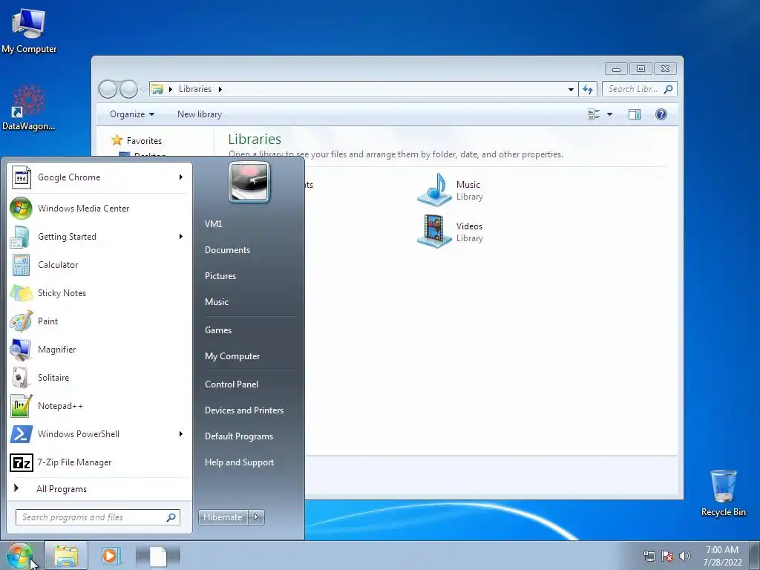This screenshot has width=760, height=570.
Task: Open the Organize dropdown menu
Action: (132, 114)
